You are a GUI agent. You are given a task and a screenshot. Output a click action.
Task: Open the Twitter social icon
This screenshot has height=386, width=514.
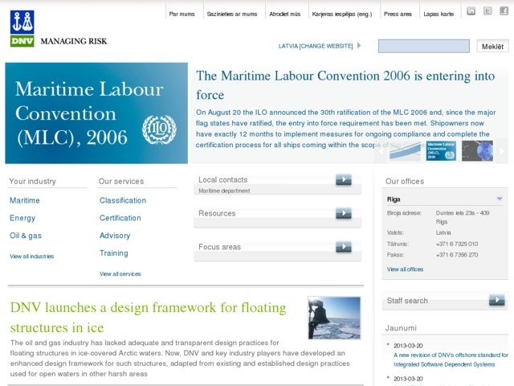[487, 11]
